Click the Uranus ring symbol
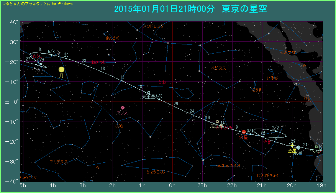The height and width of the screenshot is (193, 336). pyautogui.click(x=149, y=93)
